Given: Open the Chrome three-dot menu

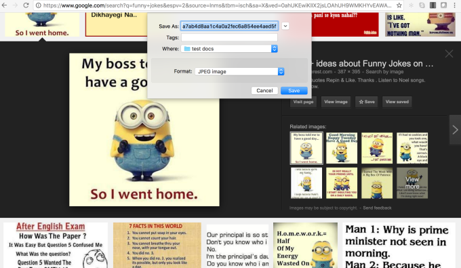Looking at the screenshot, I should point(454,5).
